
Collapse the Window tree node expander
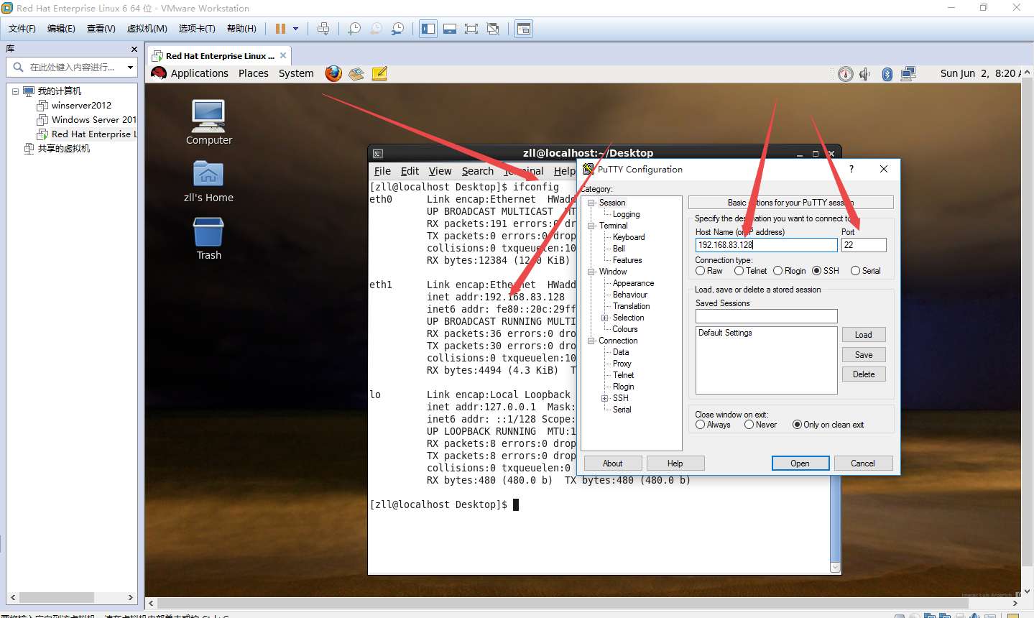(591, 272)
